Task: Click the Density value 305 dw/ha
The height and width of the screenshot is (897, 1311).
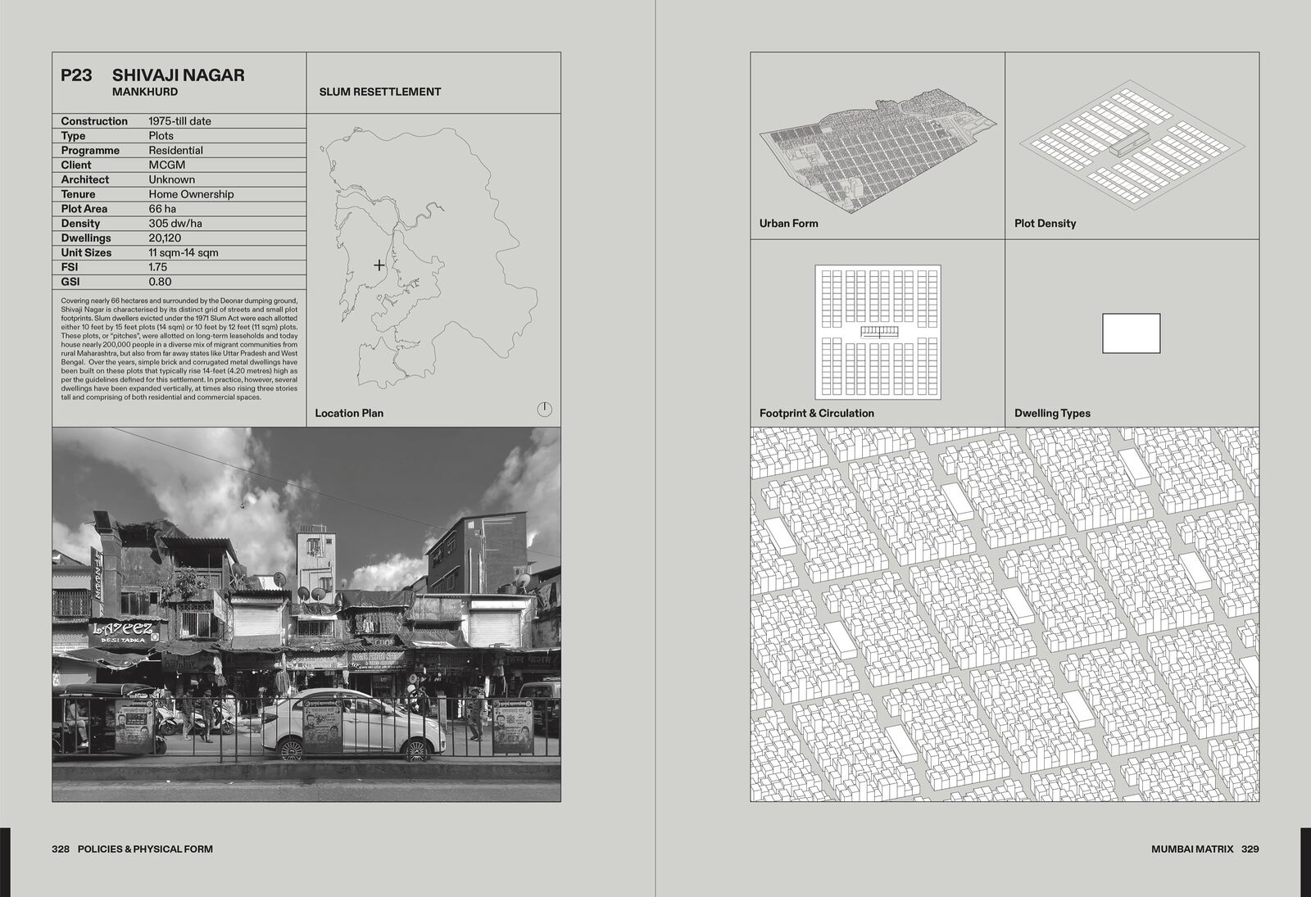Action: coord(175,224)
